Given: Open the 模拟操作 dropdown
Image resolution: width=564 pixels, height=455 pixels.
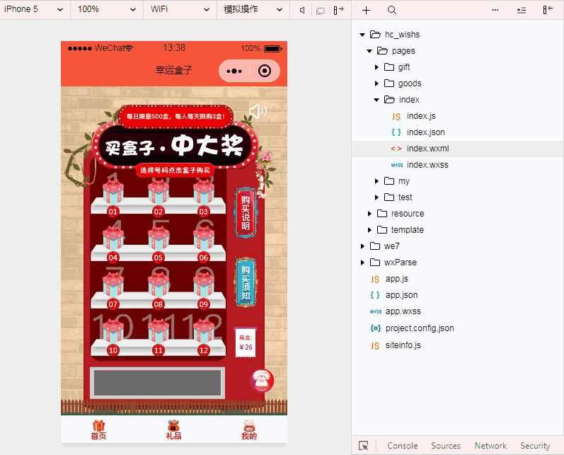Looking at the screenshot, I should tap(253, 9).
